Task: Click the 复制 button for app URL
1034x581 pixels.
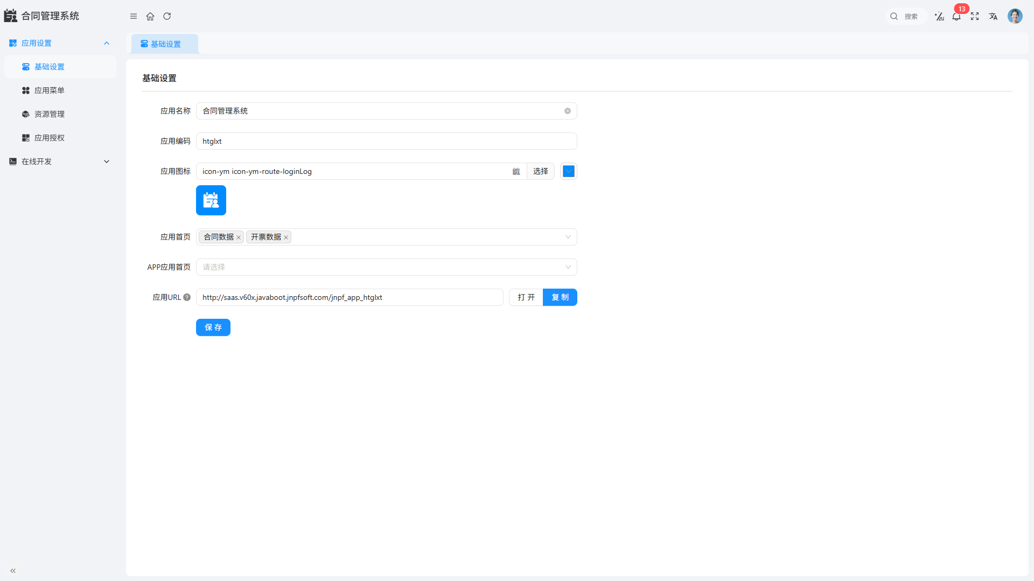Action: pyautogui.click(x=560, y=297)
